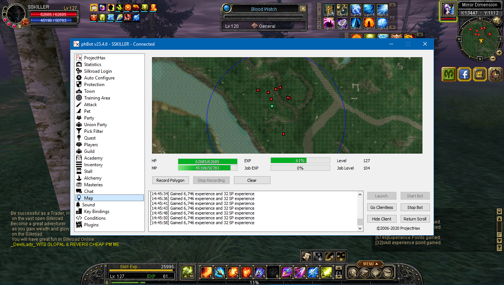The image size is (504, 285).
Task: Click the log scrollbar down arrow
Action: [x=360, y=229]
